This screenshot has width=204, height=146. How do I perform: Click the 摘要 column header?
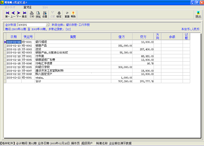coord(73,37)
